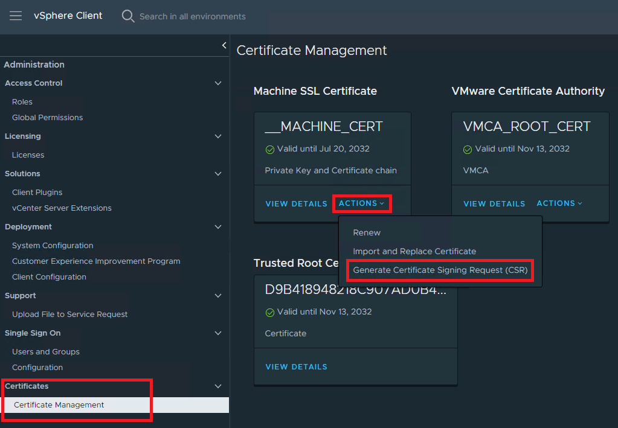
Task: Select Generate Certificate Signing Request (CSR)
Action: [440, 270]
